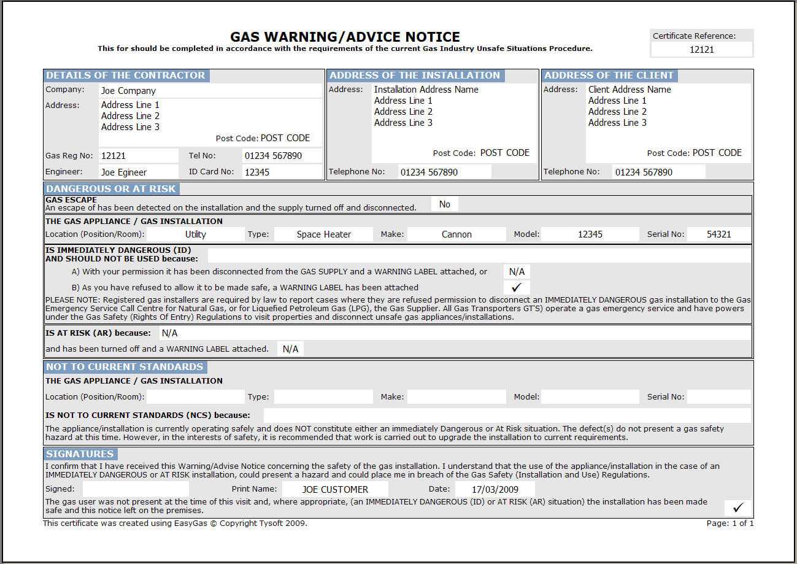The height and width of the screenshot is (564, 797).
Task: Click the ID Card No field
Action: (282, 172)
